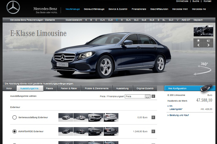Click info icon next to Preis dropdown
The image size is (217, 144).
[153, 96]
